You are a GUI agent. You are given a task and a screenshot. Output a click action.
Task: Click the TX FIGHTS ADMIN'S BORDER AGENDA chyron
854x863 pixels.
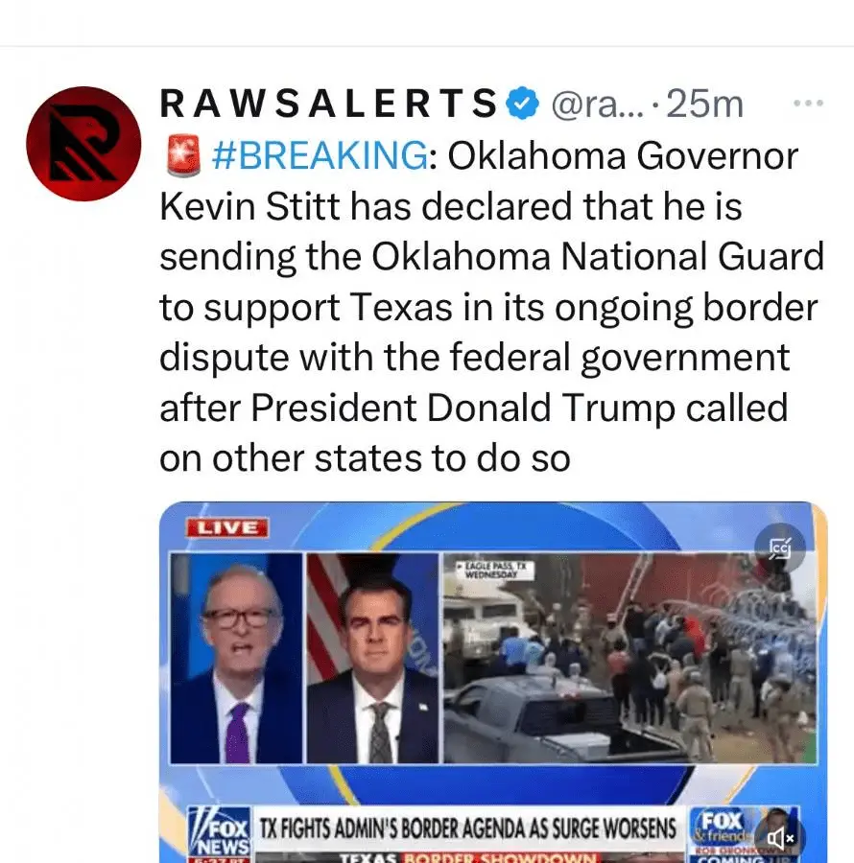[x=468, y=828]
